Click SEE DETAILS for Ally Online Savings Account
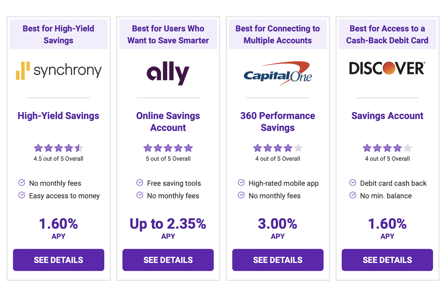 point(168,260)
